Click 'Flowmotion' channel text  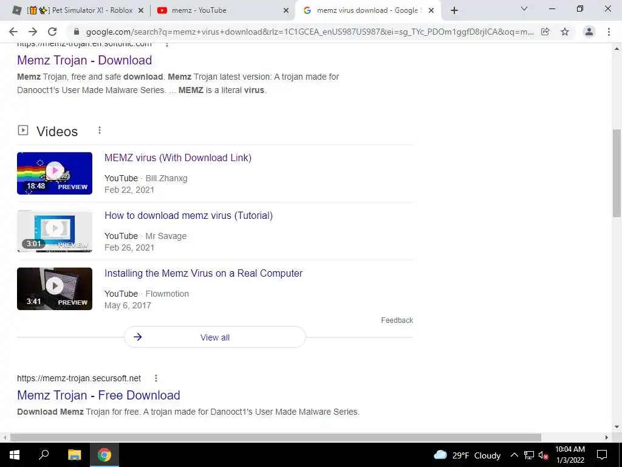tap(167, 294)
